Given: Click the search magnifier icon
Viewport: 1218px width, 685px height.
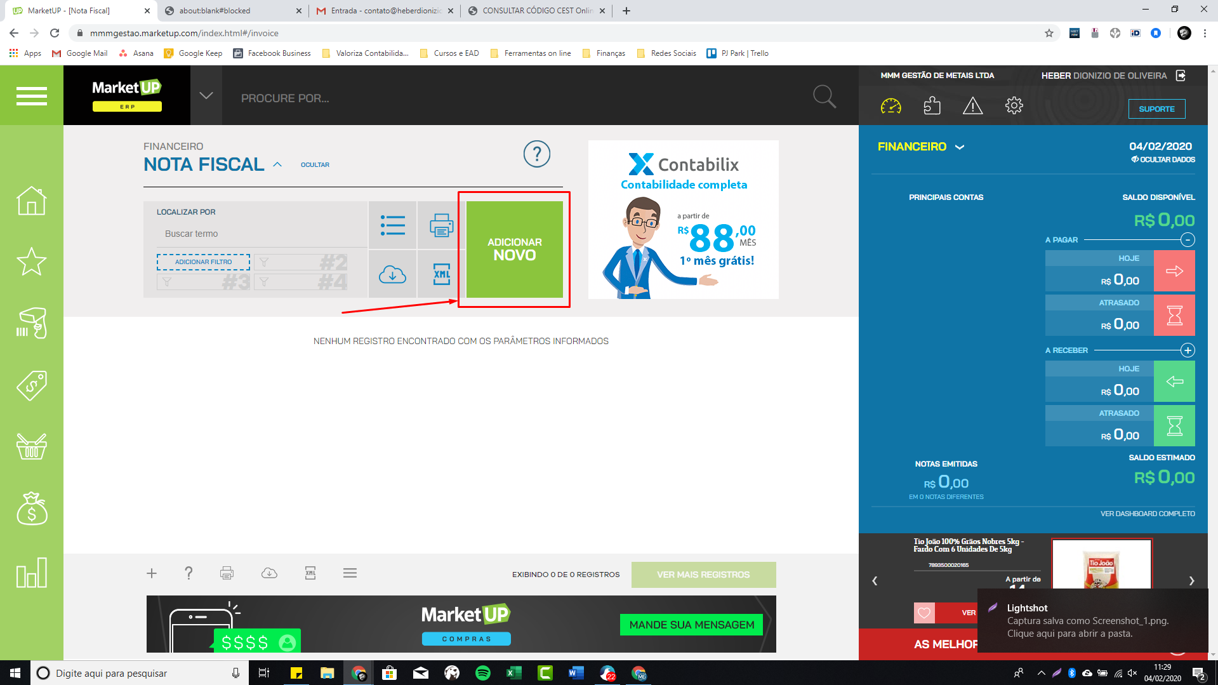Looking at the screenshot, I should (x=824, y=97).
